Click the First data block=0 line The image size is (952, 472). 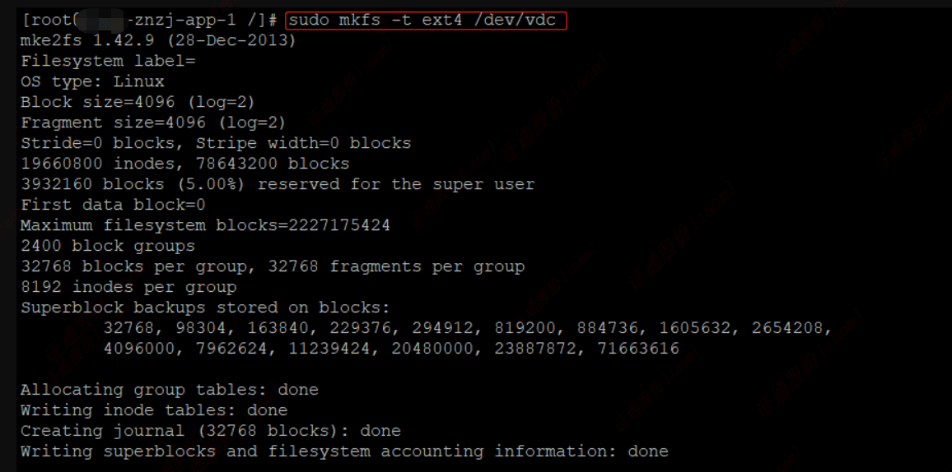(113, 205)
